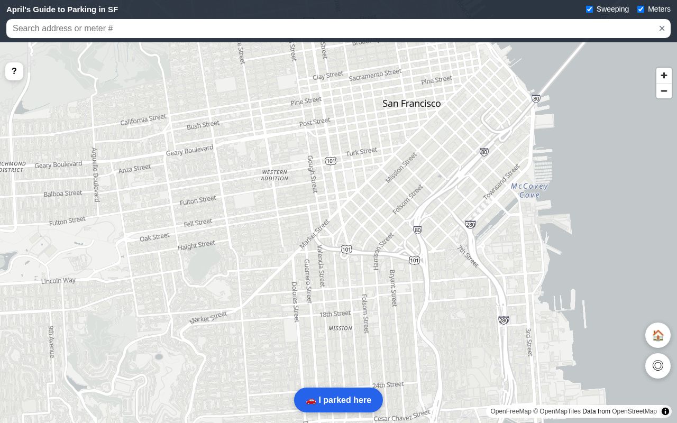
Task: Locate me with the target circle button
Action: pos(658,366)
